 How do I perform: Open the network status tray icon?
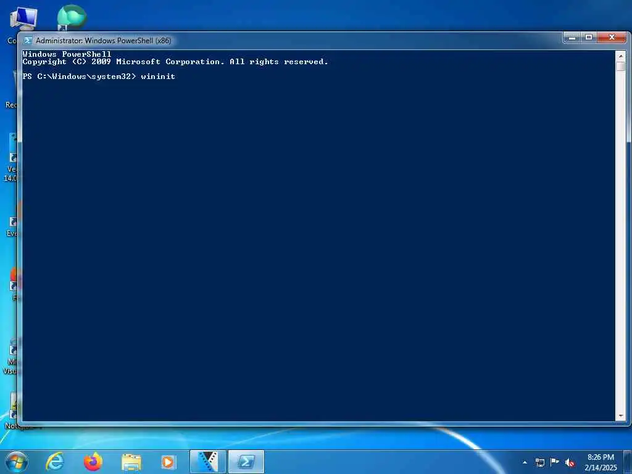[540, 462]
